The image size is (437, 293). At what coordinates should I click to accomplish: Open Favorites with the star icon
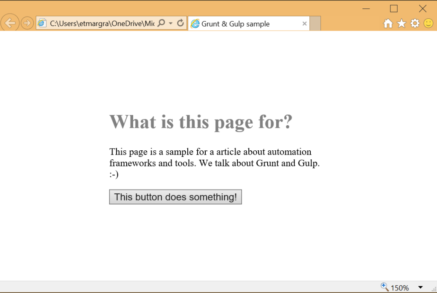click(401, 23)
